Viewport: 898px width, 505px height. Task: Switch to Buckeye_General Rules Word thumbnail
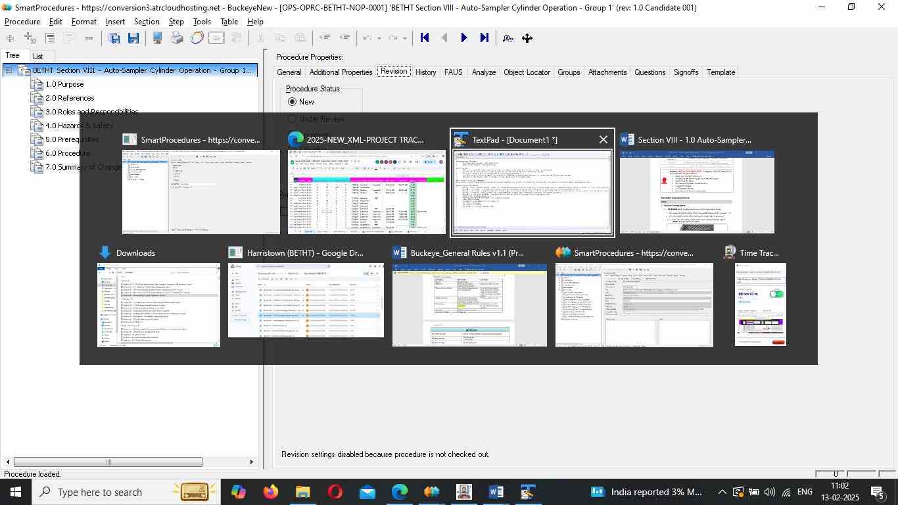[469, 305]
